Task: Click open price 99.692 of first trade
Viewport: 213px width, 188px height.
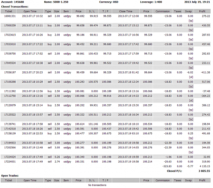Action: tap(80, 16)
